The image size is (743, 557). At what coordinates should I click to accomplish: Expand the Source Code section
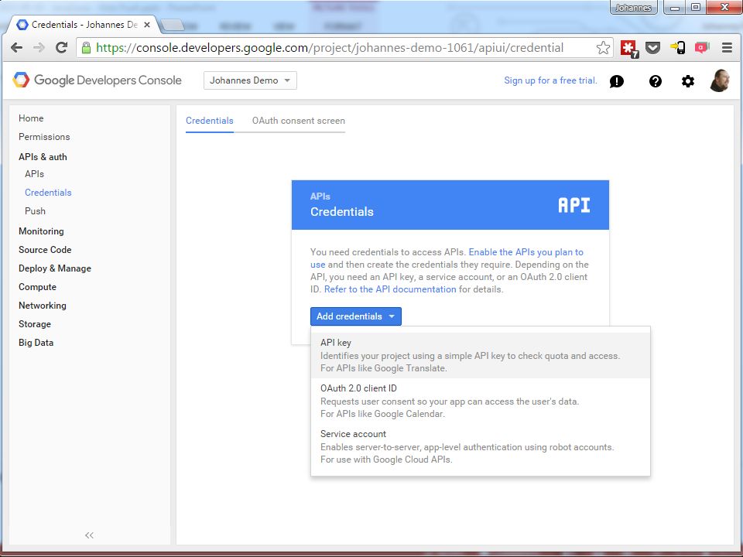click(45, 250)
